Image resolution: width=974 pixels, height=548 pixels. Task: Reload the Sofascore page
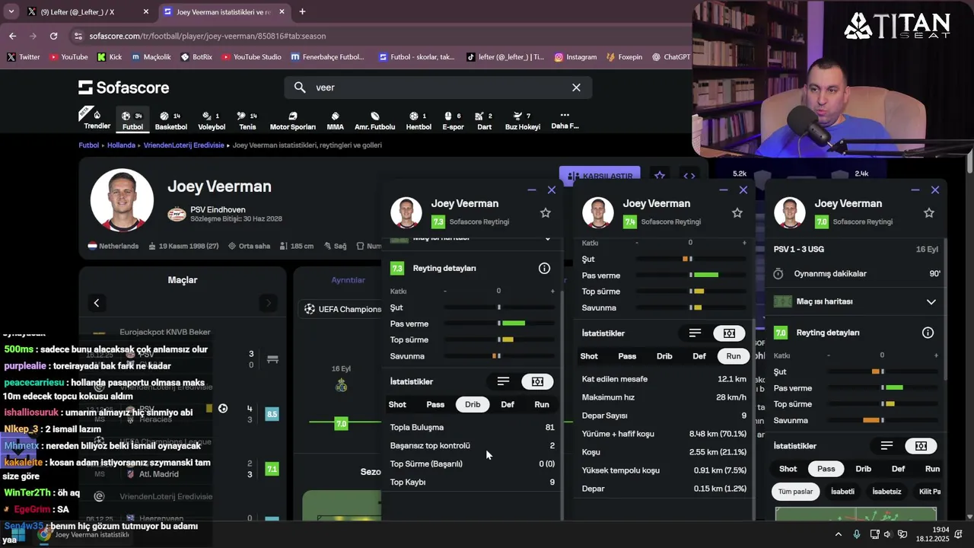point(53,36)
